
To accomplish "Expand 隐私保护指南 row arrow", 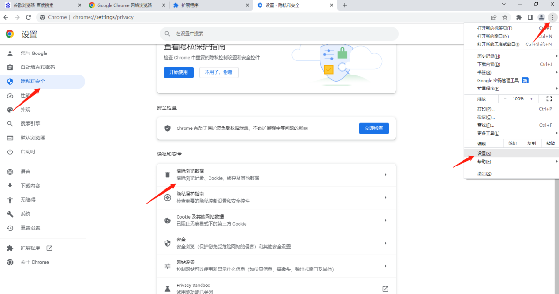I will 385,198.
